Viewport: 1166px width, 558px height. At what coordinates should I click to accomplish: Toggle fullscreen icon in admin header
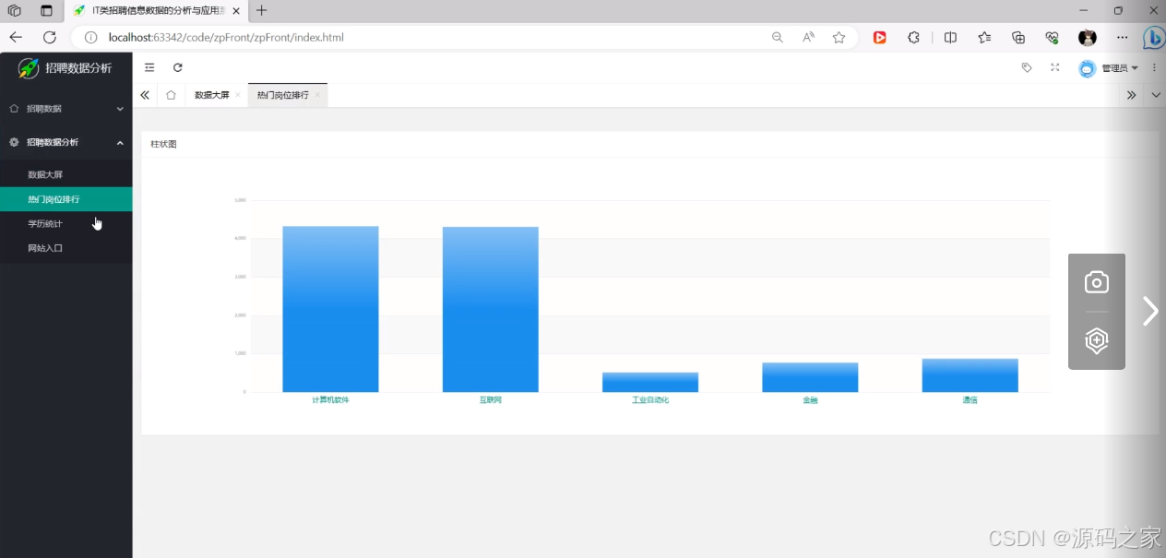coord(1055,67)
